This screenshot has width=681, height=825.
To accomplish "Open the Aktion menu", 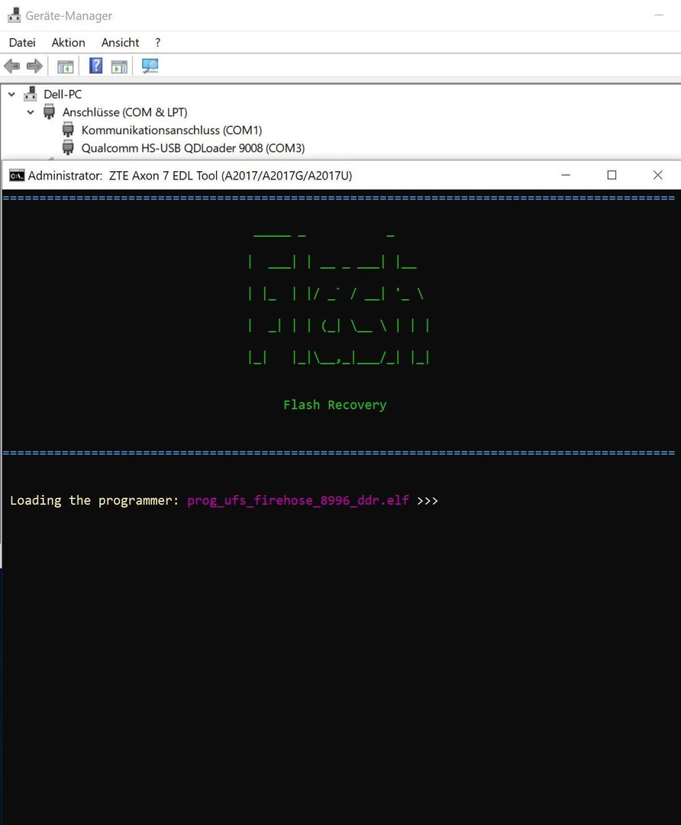I will (69, 43).
